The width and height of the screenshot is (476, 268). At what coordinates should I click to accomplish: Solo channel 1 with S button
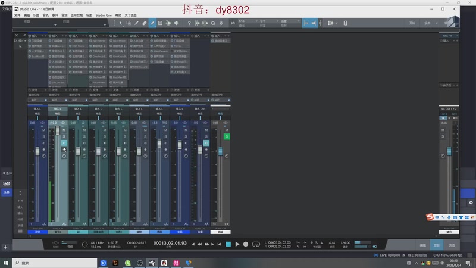(43, 136)
